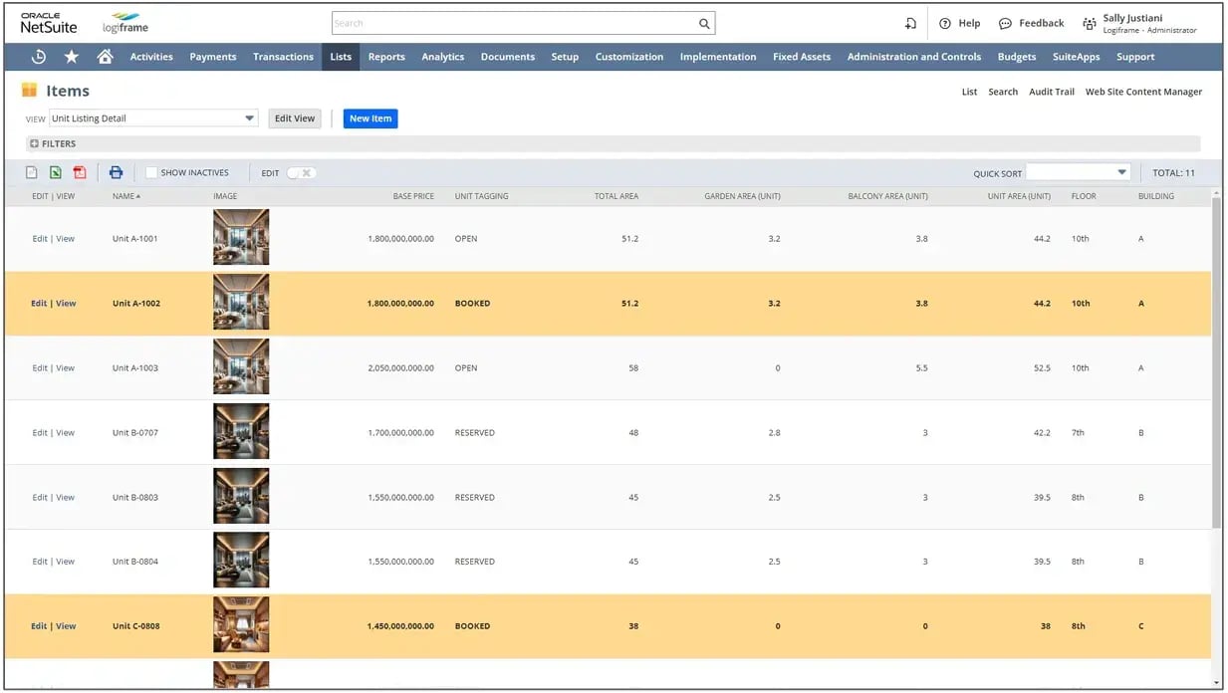This screenshot has width=1228, height=693.
Task: Edit Unit C-0808
Action: tap(39, 626)
